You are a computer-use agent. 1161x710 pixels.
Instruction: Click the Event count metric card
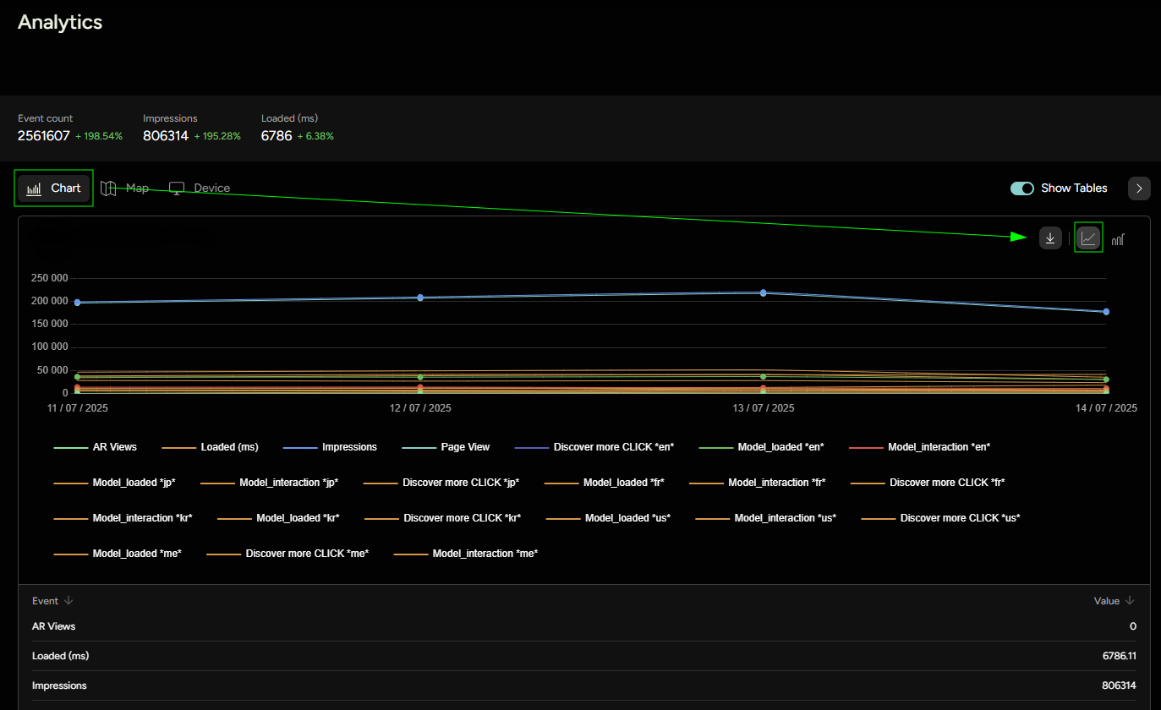tap(70, 128)
